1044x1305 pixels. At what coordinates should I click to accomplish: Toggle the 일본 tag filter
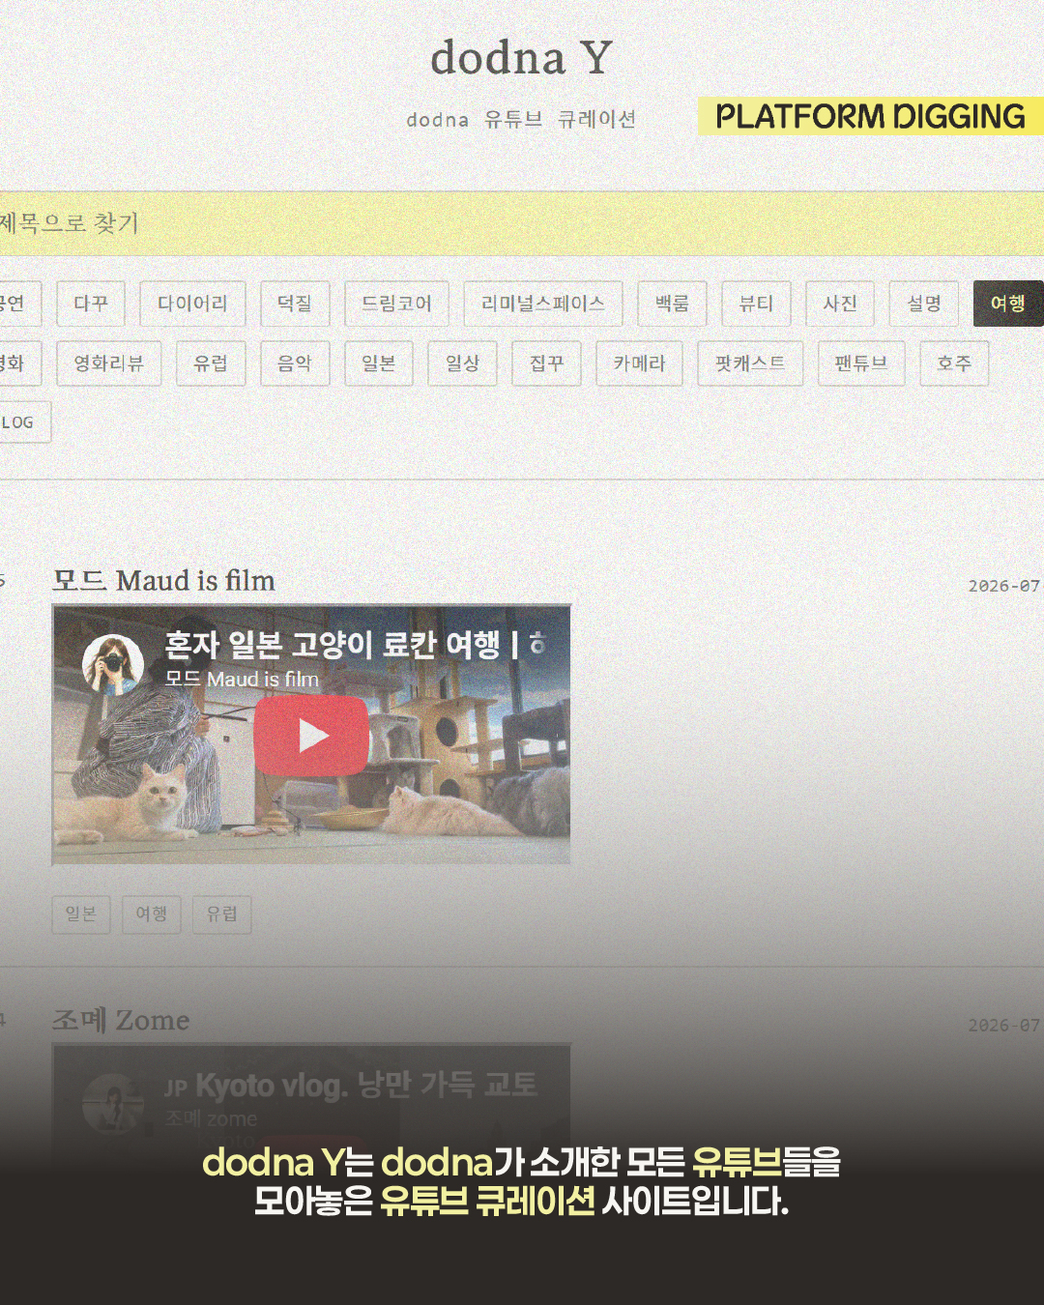[x=379, y=363]
